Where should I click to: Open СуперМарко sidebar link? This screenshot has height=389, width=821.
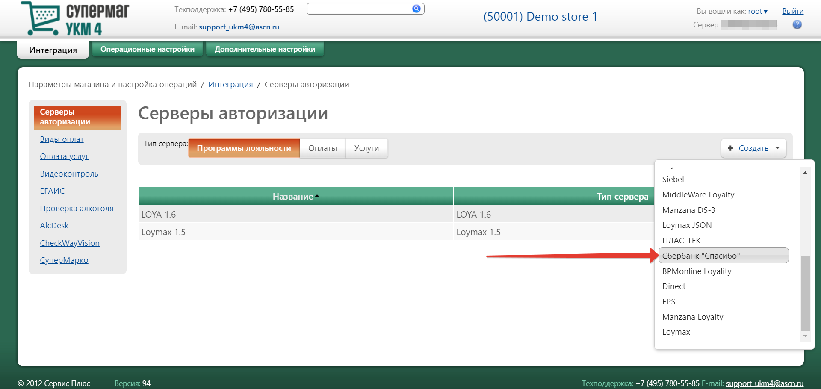coord(64,260)
